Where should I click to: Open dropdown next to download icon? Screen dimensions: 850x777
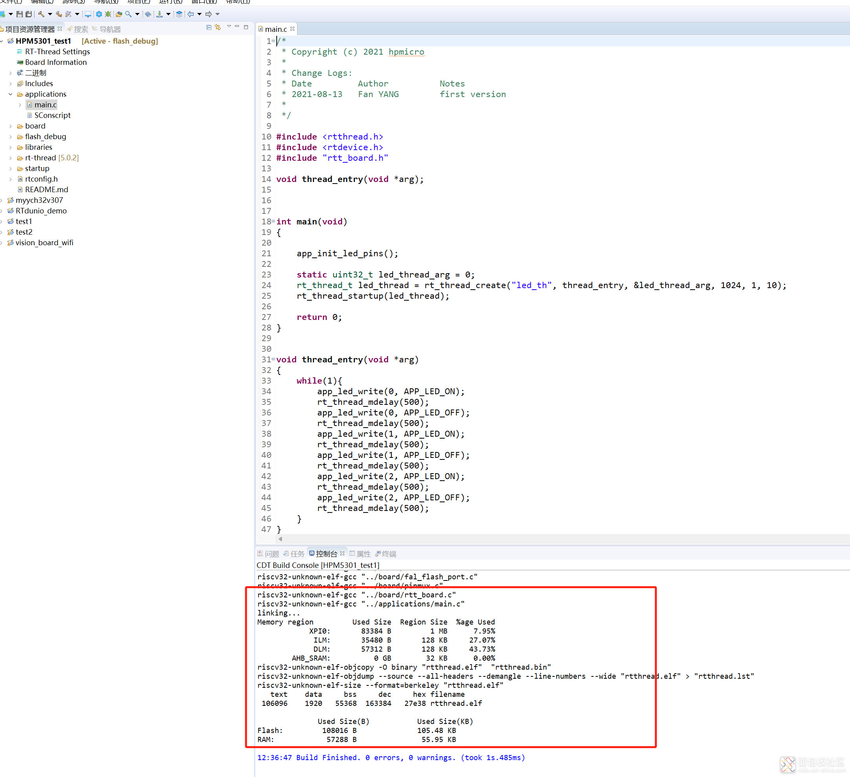[x=168, y=14]
